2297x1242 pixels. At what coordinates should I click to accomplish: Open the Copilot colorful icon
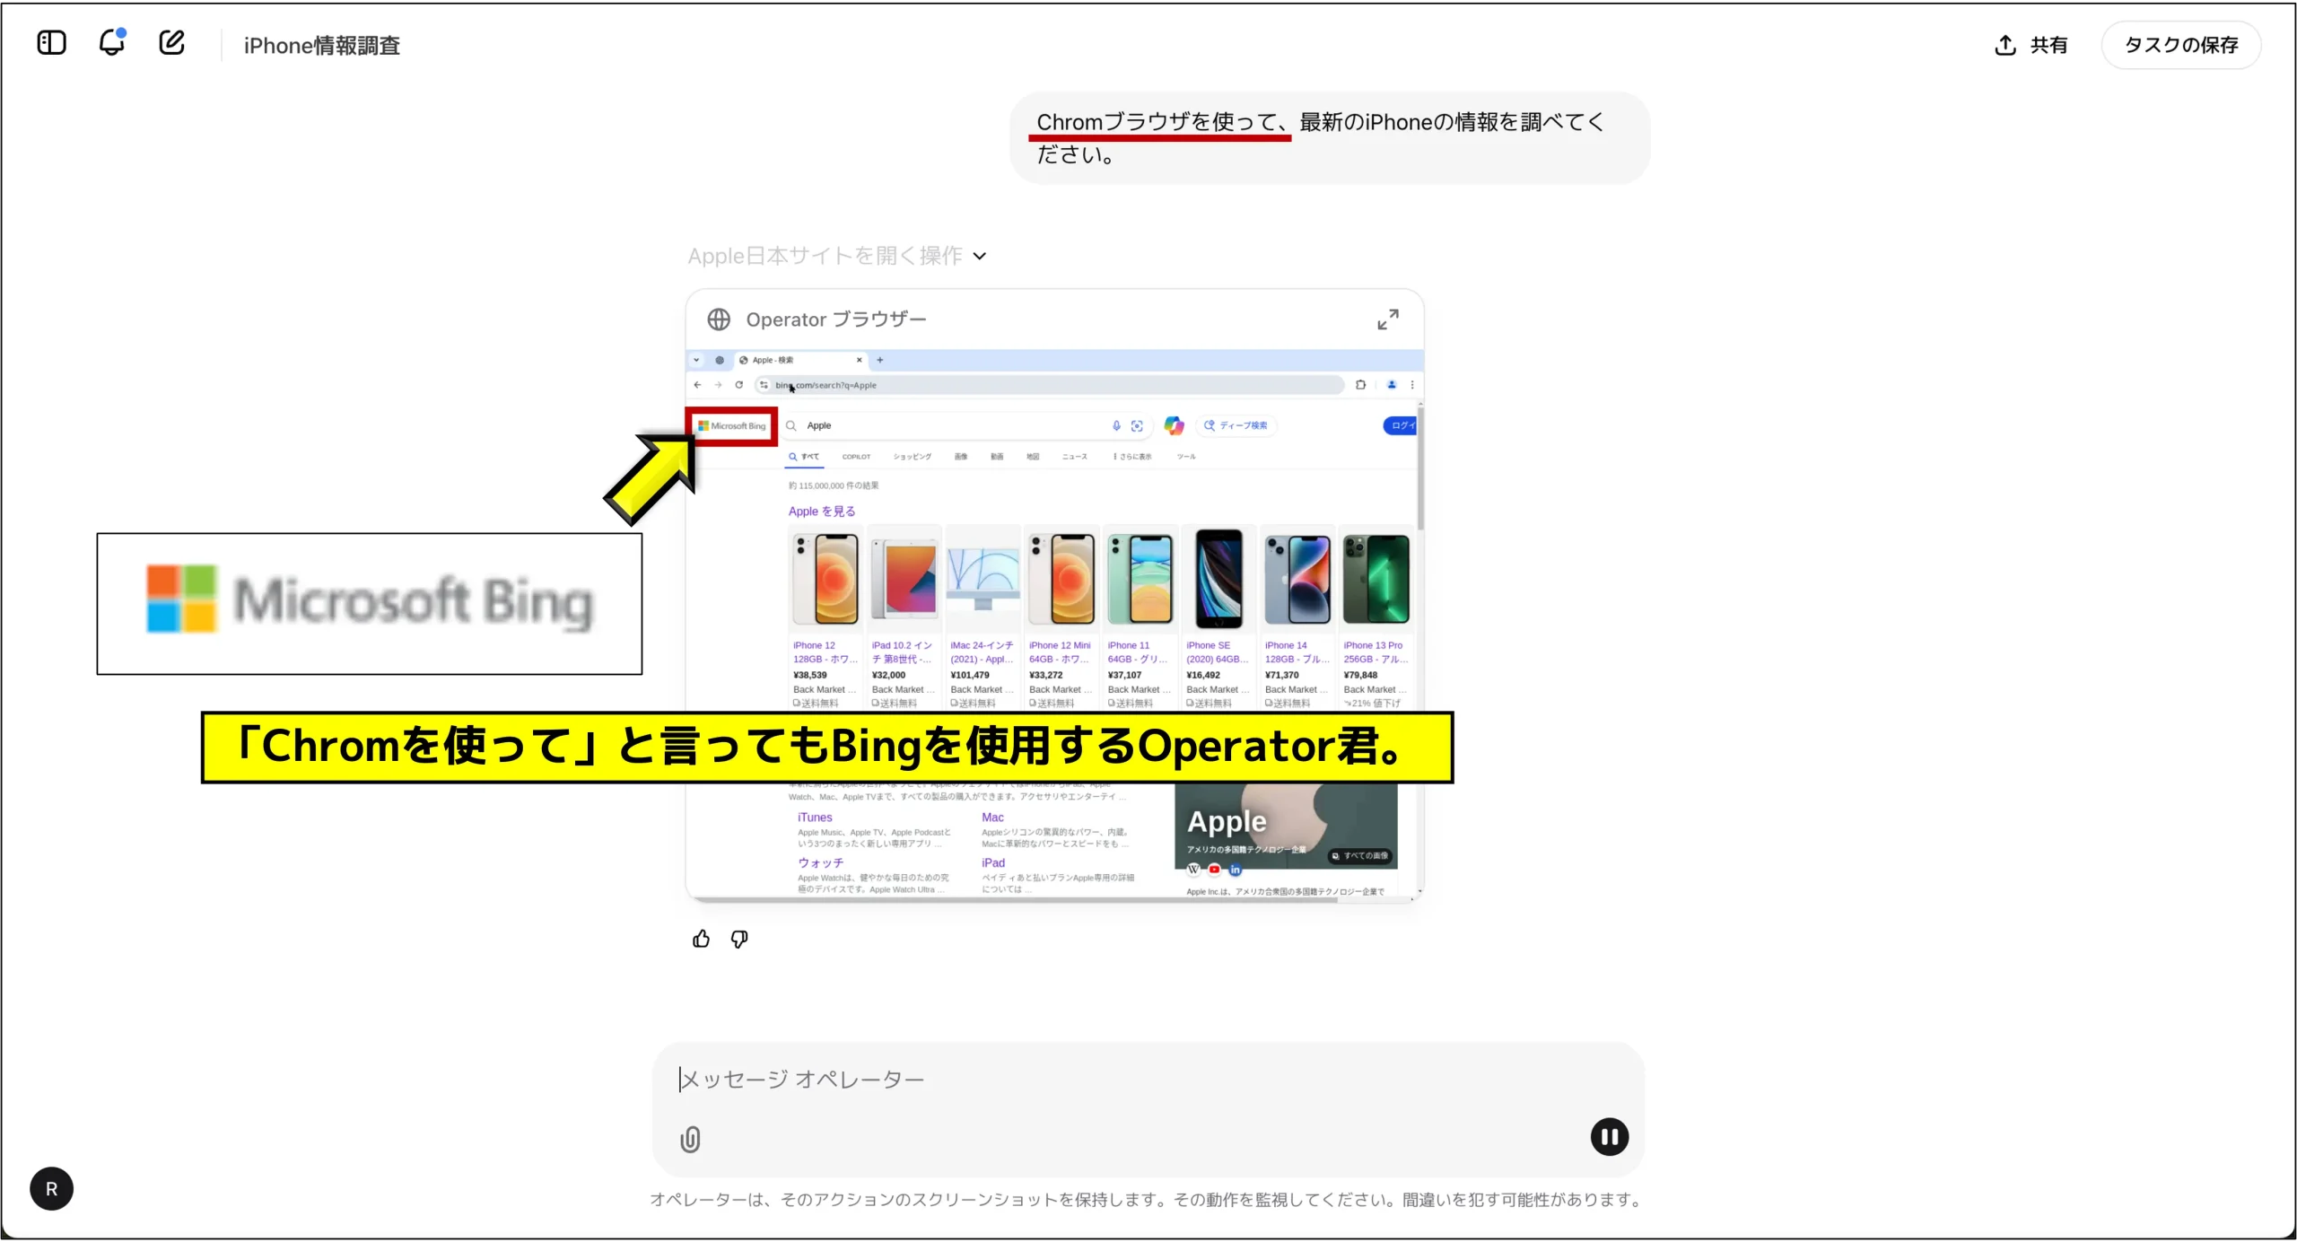point(1174,425)
